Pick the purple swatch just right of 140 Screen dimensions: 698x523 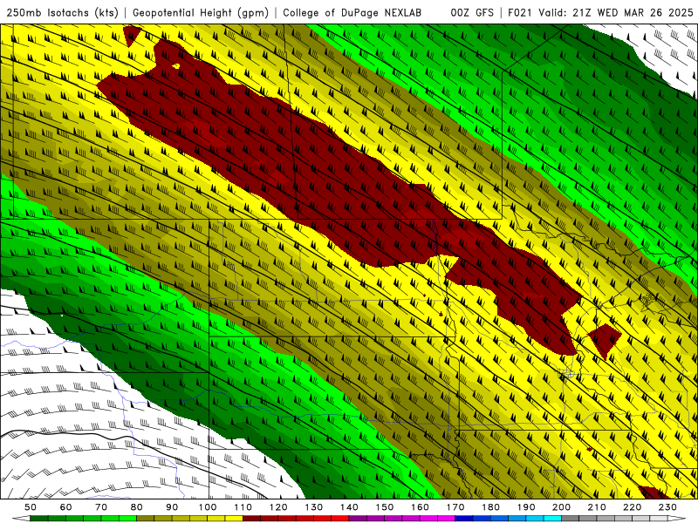click(x=358, y=519)
